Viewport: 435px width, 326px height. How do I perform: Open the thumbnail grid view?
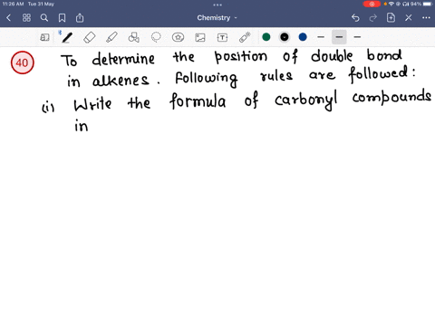click(x=26, y=18)
